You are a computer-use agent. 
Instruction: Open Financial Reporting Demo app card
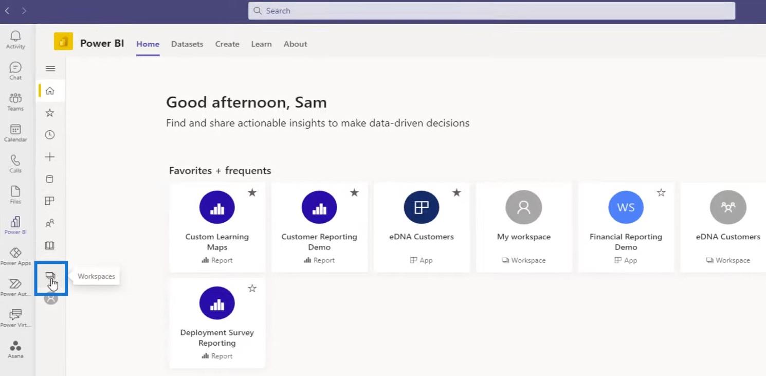click(x=626, y=227)
